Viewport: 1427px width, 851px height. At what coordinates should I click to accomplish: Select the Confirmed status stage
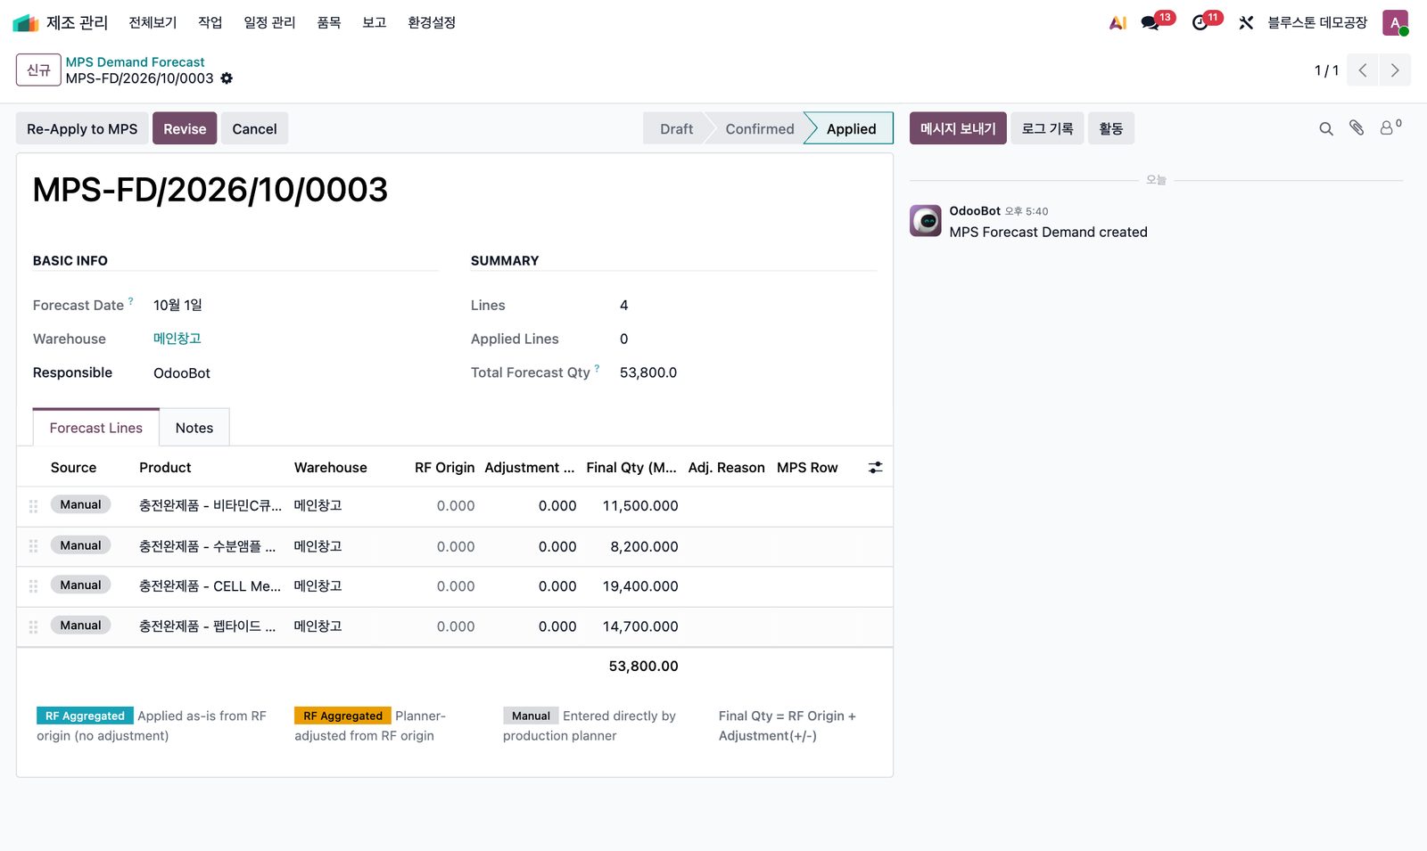coord(759,128)
